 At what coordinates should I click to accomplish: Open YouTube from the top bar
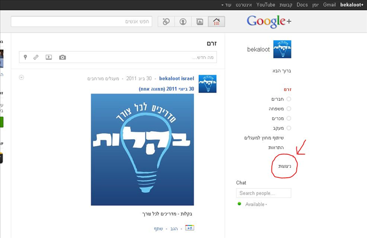point(266,5)
